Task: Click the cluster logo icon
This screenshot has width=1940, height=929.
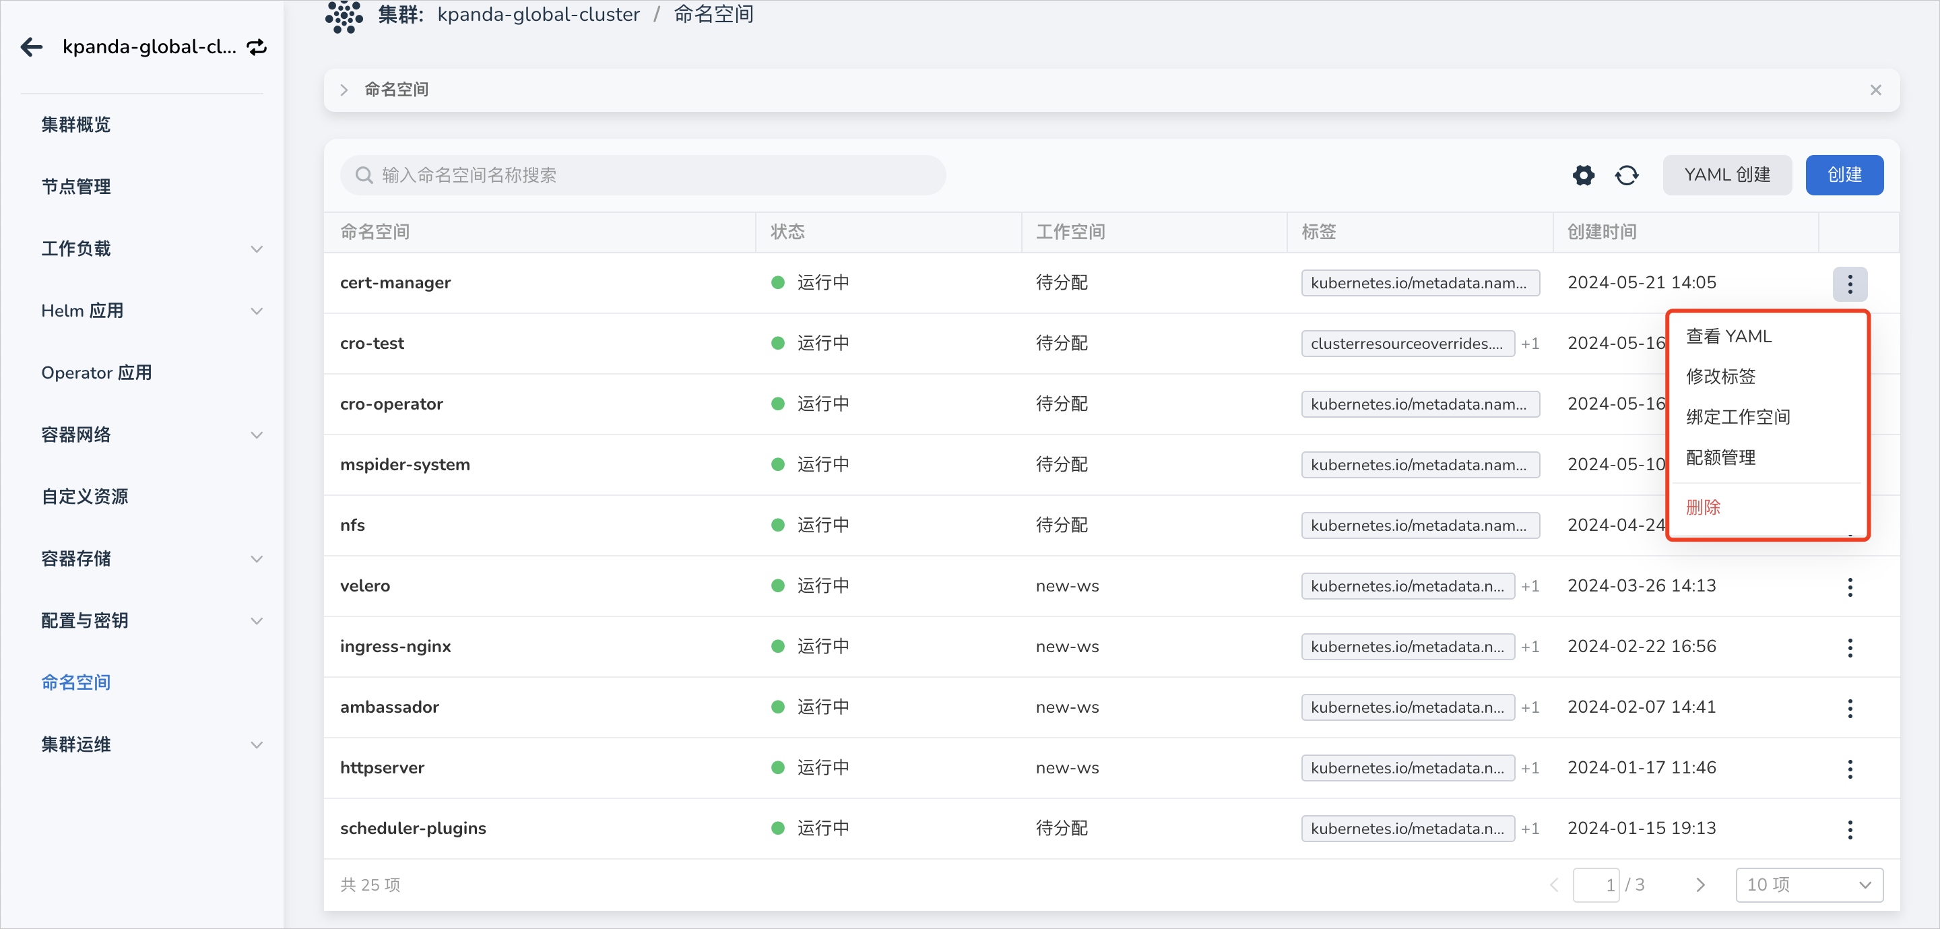Action: (x=344, y=15)
